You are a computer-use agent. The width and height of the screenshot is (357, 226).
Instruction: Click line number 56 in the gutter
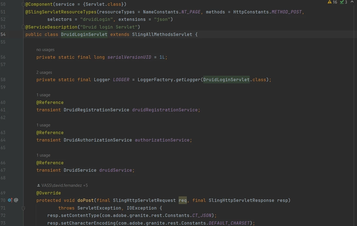click(3, 57)
